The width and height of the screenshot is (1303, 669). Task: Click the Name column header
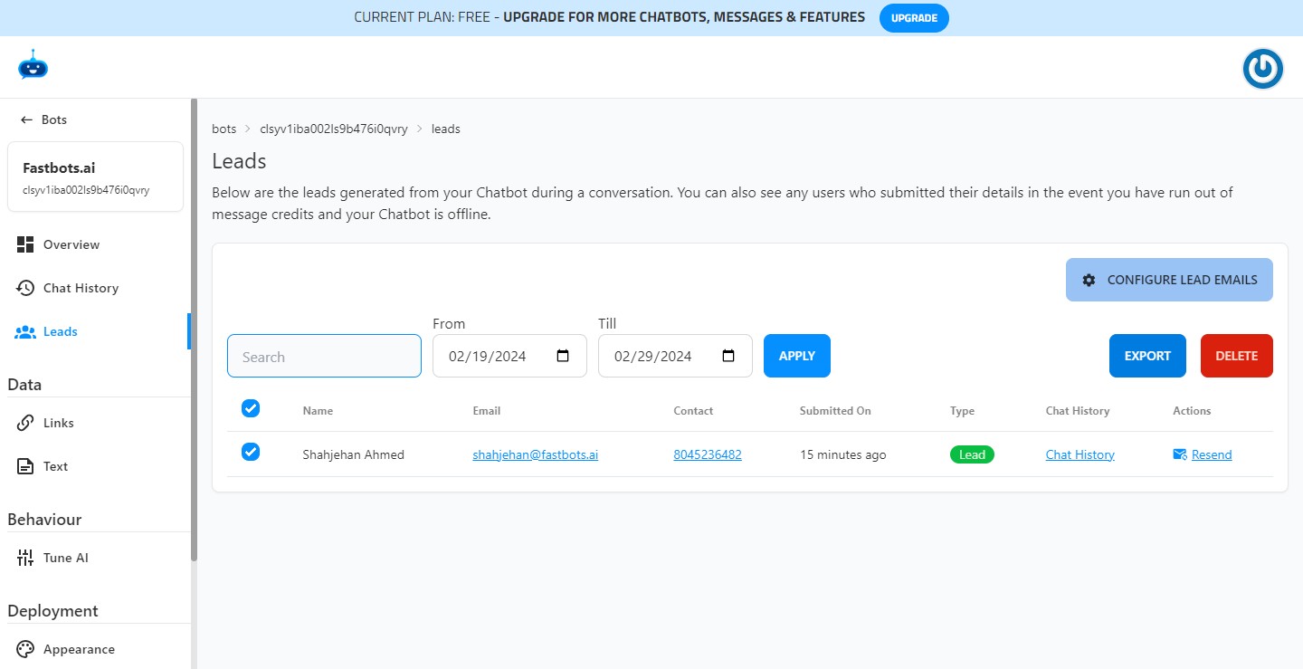click(318, 410)
